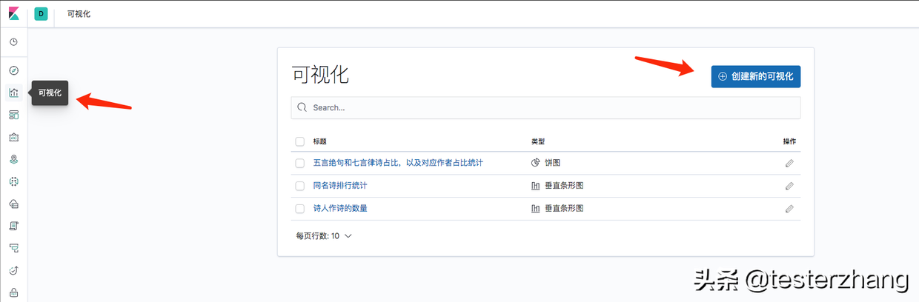The height and width of the screenshot is (302, 919).
Task: Click the bar chart icon in 同名诗排行统计 row
Action: tap(536, 186)
